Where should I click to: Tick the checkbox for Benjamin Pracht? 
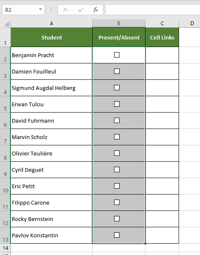coord(117,55)
